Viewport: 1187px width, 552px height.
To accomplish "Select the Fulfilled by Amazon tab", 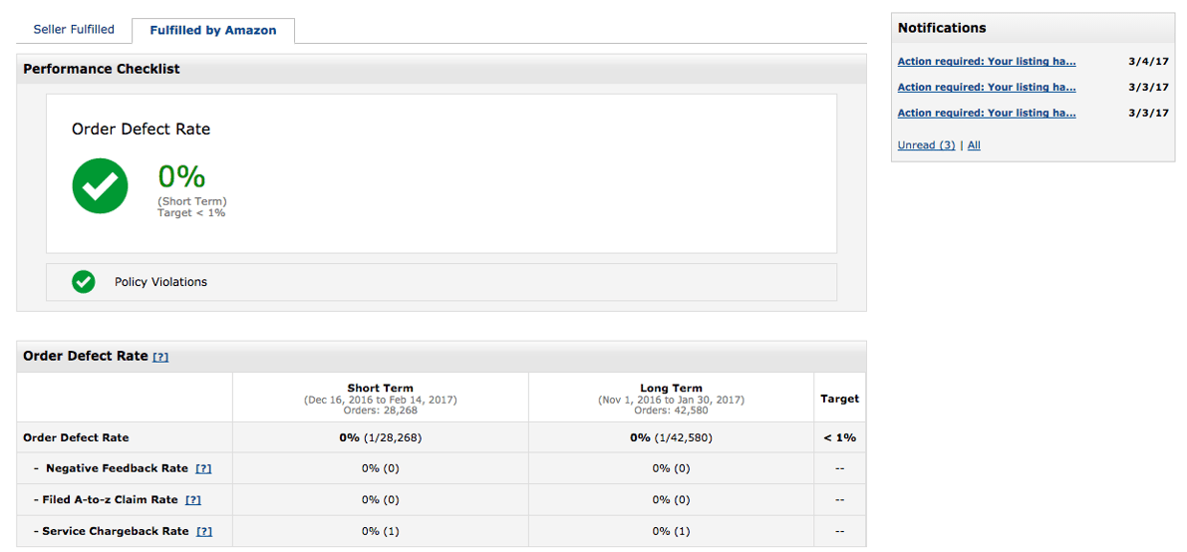I will tap(212, 31).
